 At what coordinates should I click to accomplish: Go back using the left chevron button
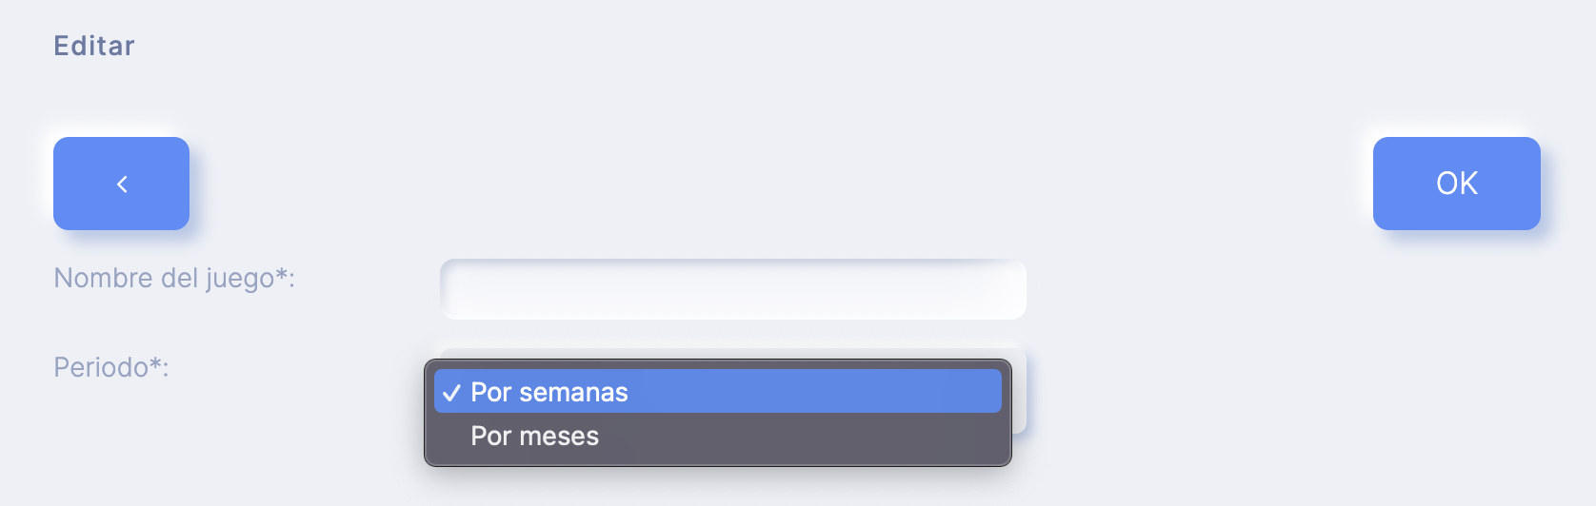[121, 184]
